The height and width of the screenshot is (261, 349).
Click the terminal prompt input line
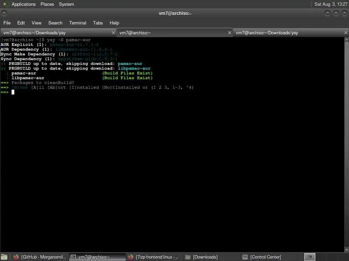13,92
